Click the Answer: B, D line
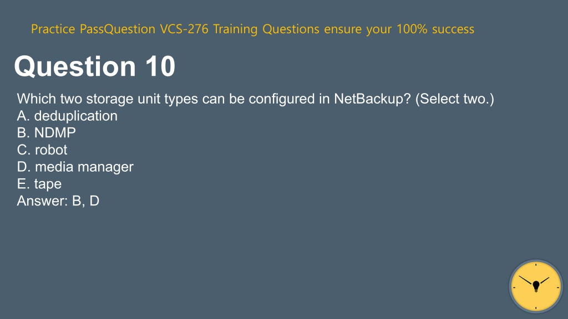This screenshot has height=319, width=568. tap(58, 200)
